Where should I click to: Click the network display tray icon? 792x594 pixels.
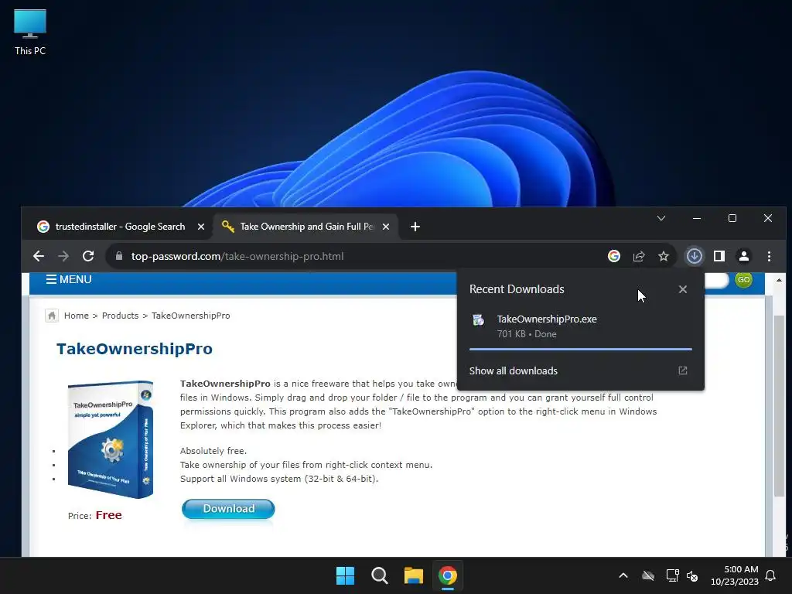coord(672,575)
